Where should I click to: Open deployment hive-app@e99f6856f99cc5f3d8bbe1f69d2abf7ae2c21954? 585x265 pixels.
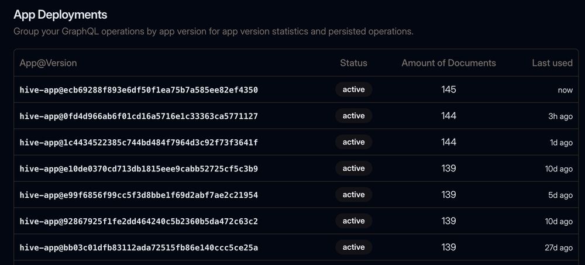click(139, 195)
